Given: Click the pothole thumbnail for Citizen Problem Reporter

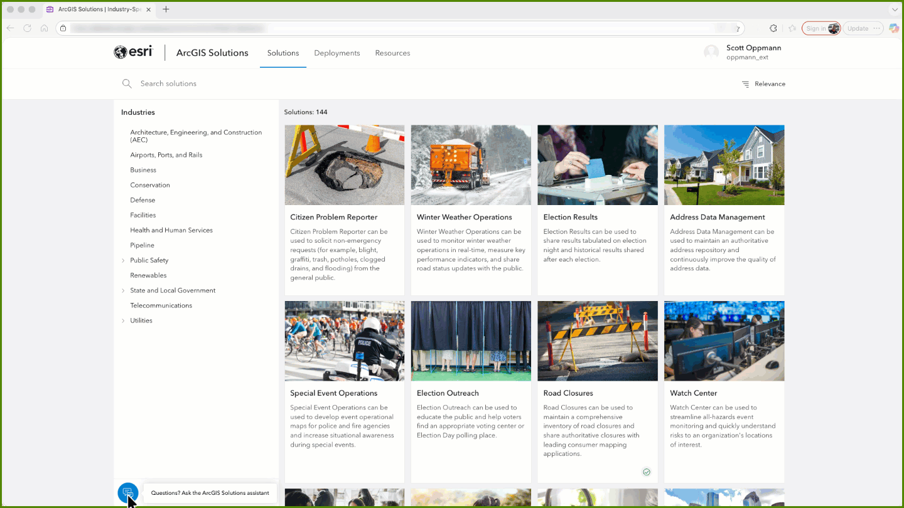Looking at the screenshot, I should 345,165.
